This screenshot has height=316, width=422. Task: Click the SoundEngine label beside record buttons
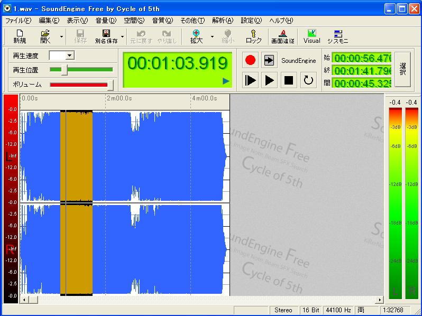tap(298, 61)
